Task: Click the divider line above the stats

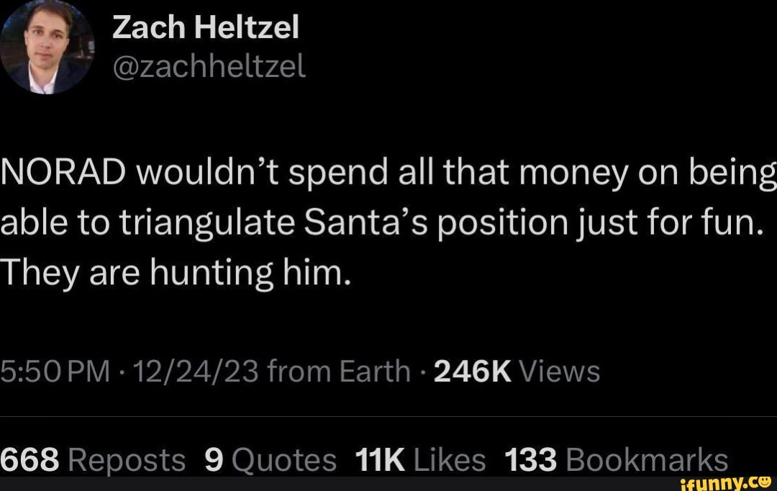Action: coord(388,416)
